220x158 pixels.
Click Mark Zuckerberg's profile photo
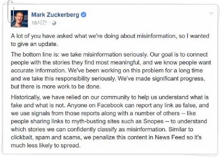coord(19,19)
